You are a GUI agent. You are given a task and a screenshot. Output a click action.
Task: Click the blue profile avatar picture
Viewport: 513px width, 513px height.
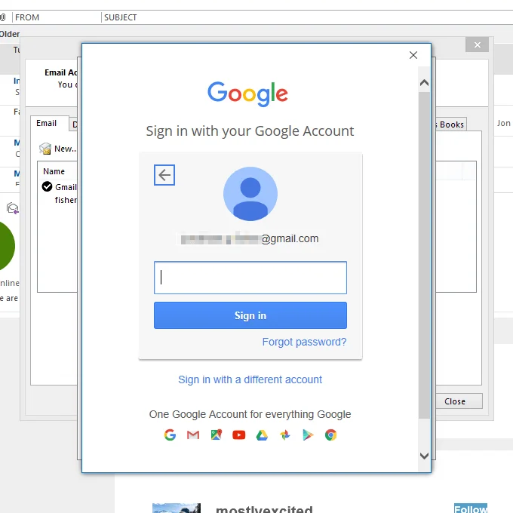point(250,194)
